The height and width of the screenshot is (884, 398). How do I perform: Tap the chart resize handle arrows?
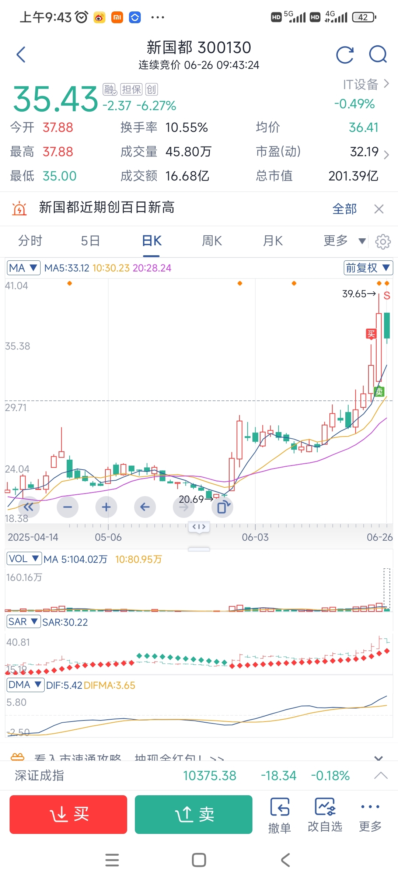pyautogui.click(x=199, y=527)
